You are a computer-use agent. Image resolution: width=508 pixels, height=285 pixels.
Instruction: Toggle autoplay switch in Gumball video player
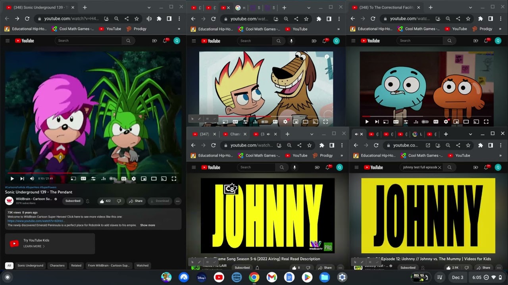point(425,122)
